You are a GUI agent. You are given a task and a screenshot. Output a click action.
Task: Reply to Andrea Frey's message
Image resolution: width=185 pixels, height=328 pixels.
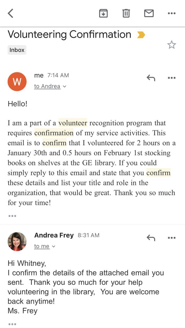click(151, 238)
